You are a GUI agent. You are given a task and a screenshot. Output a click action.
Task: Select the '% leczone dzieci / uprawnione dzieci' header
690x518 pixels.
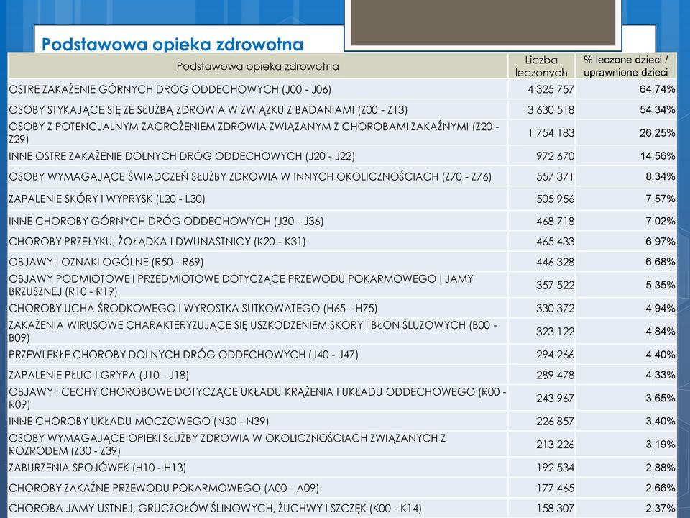[625, 66]
